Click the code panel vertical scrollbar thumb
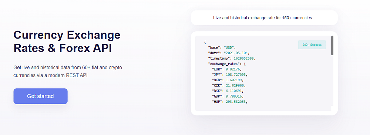 point(332,46)
